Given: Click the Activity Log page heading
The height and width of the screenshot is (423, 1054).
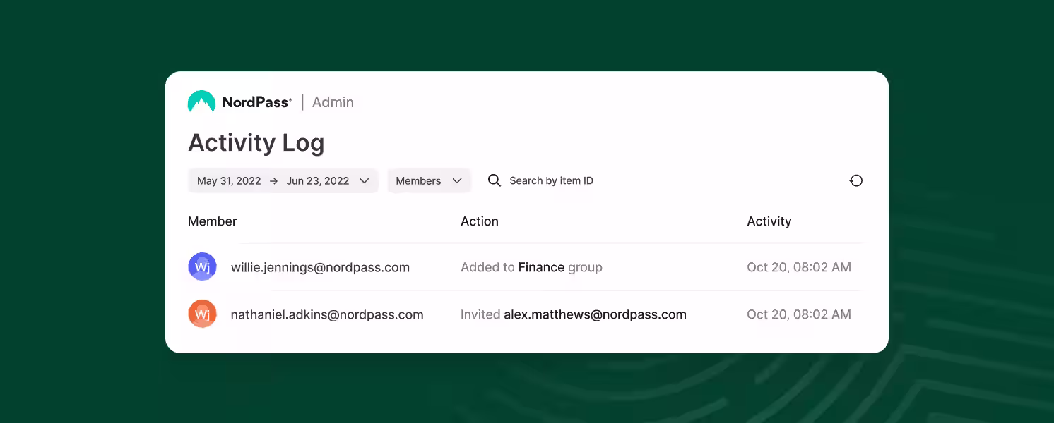Looking at the screenshot, I should (x=256, y=143).
